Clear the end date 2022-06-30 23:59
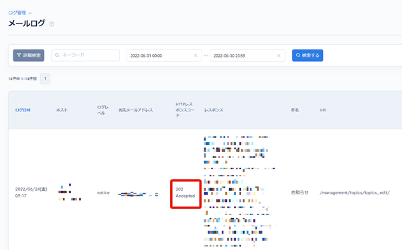402x250 pixels. tap(279, 56)
